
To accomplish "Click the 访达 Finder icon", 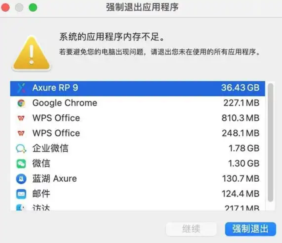I will 20,208.
